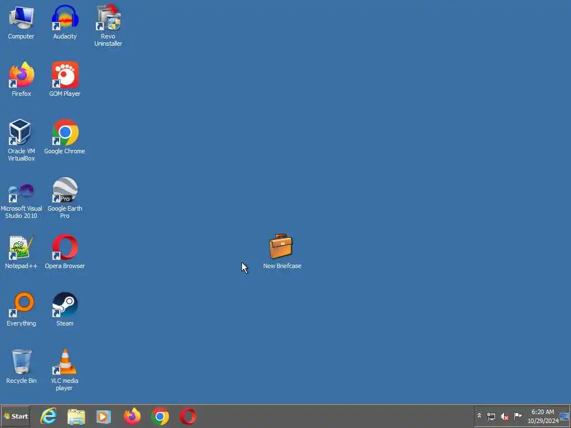Launch Windows Media Player from taskbar
This screenshot has height=428, width=571.
point(104,416)
